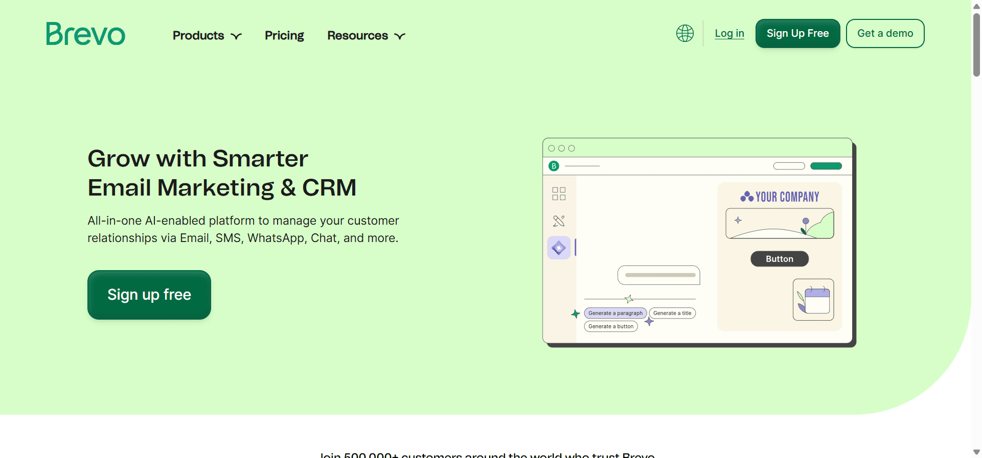
Task: Click the dark Button in email preview
Action: click(780, 259)
